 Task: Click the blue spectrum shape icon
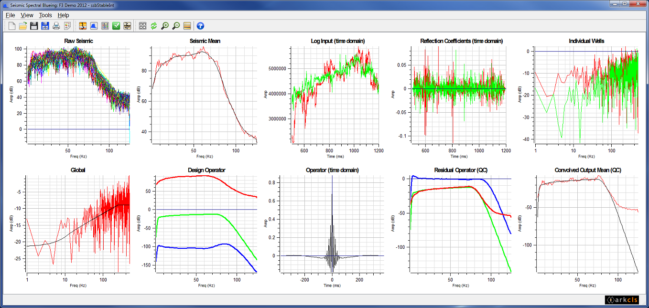point(94,26)
